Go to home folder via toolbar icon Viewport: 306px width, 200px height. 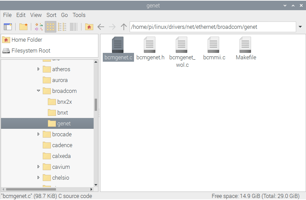click(89, 27)
